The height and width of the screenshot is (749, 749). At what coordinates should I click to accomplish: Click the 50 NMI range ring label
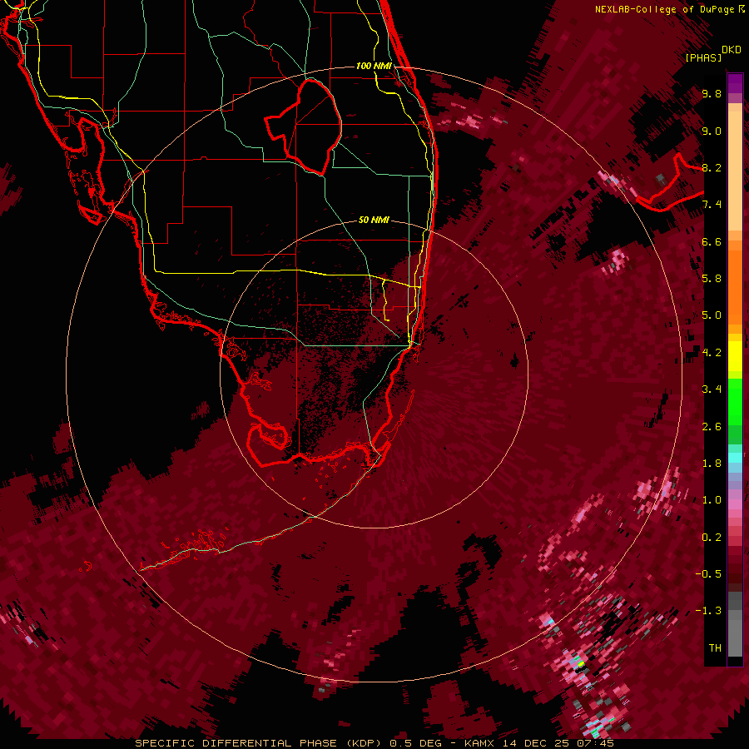374,220
